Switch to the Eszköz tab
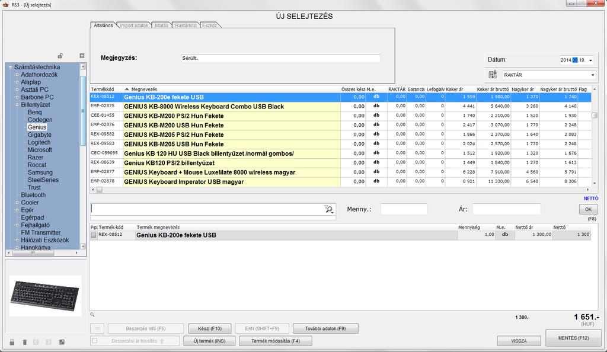Image resolution: width=607 pixels, height=352 pixels. [x=209, y=25]
